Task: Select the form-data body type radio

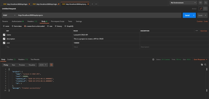Action: (13, 26)
